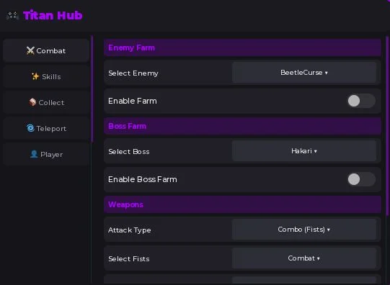Open the Teleport tab
Screen dimensions: 390x285
(x=46, y=128)
